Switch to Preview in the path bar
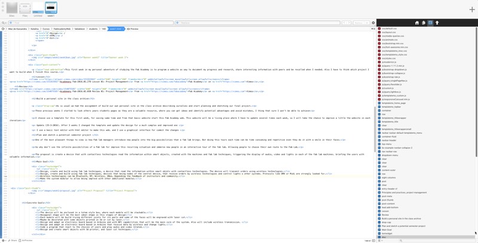This screenshot has width=478, height=243. point(133,29)
